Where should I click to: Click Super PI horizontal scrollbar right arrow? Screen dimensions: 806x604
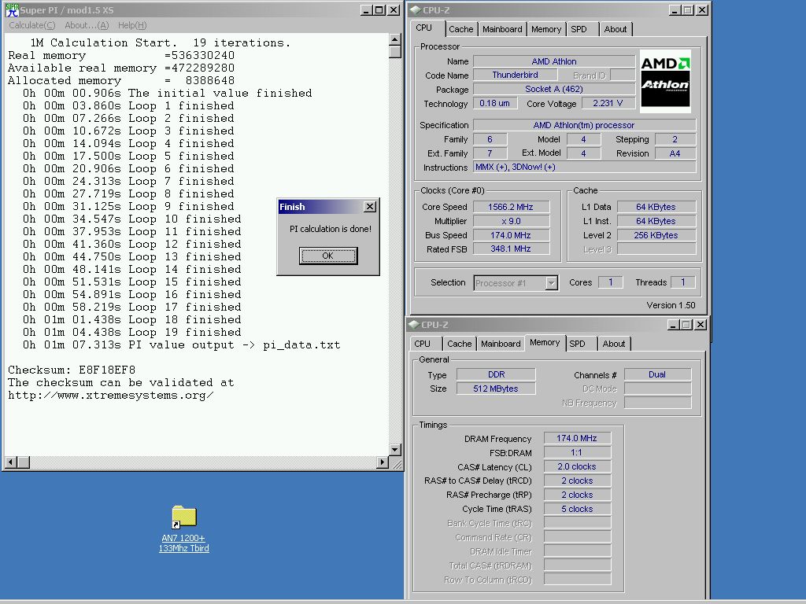[x=383, y=462]
